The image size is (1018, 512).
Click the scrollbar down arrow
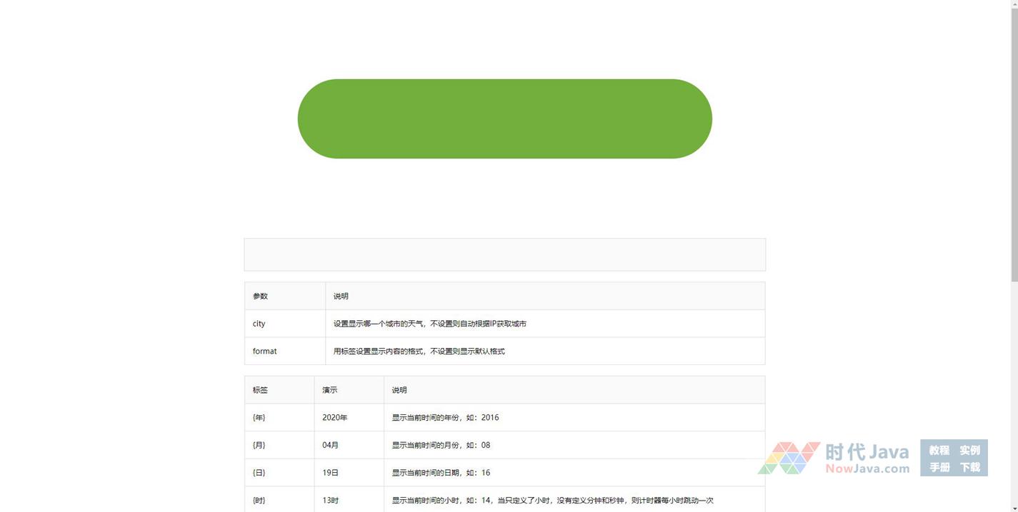coord(1014,508)
